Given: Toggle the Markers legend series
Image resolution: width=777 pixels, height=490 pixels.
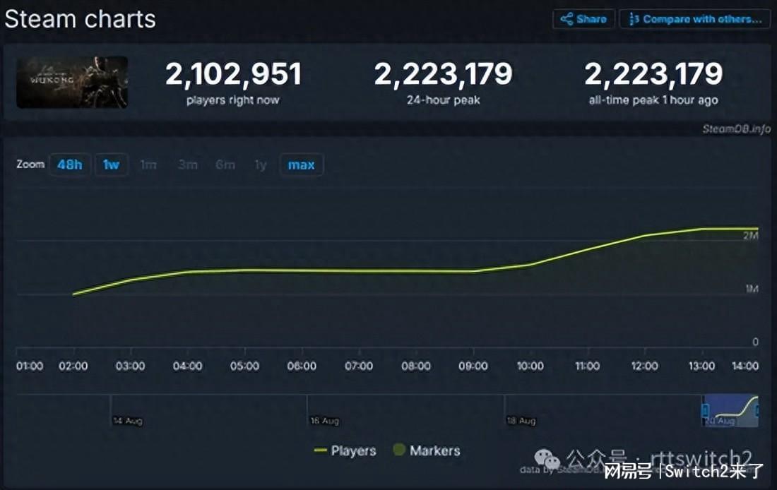Looking at the screenshot, I should coord(427,450).
